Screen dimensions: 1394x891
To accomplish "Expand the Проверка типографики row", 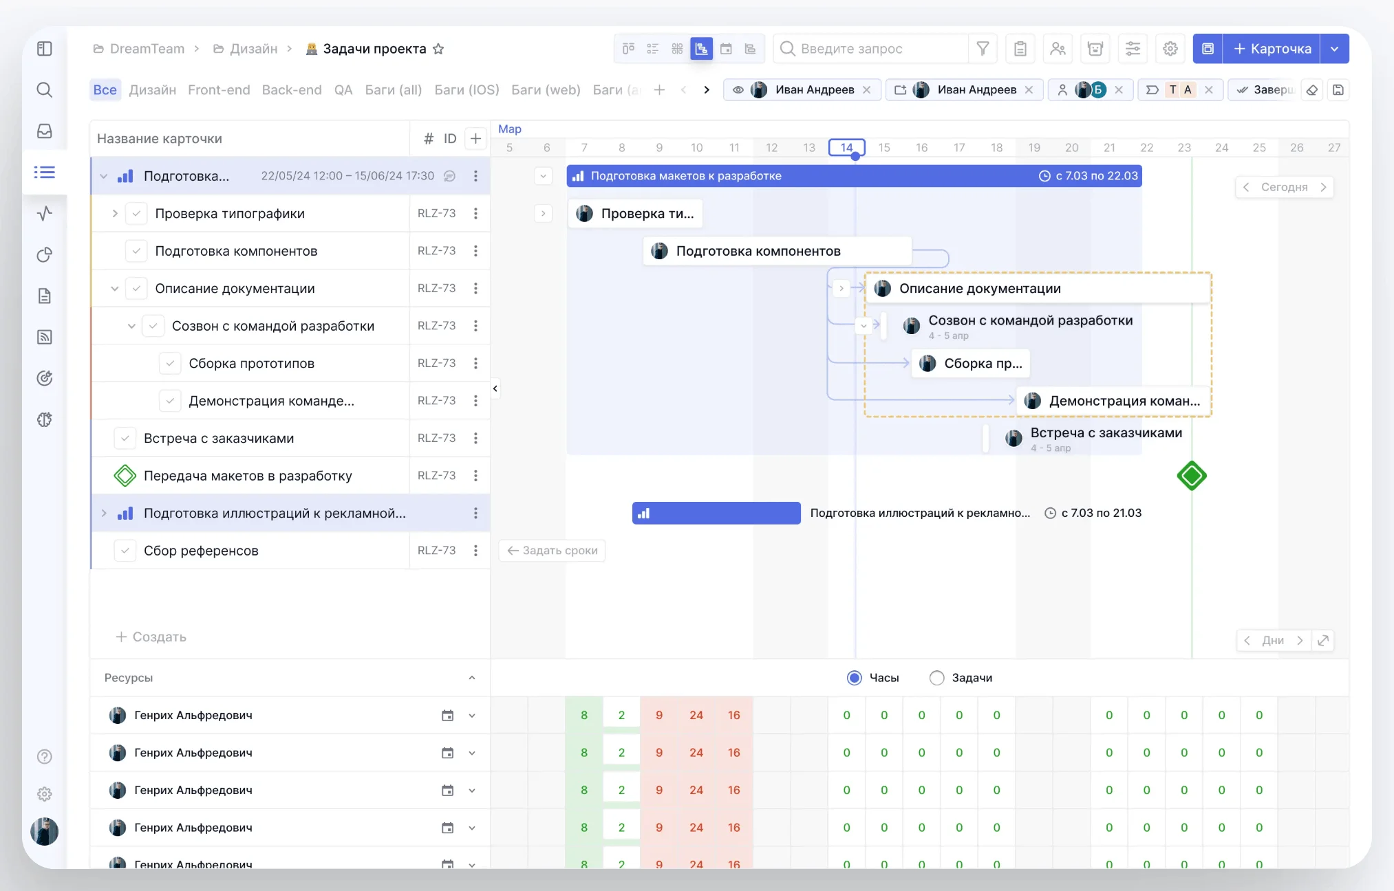I will click(114, 214).
